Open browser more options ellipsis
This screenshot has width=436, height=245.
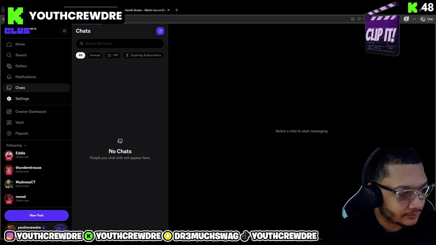(414, 19)
